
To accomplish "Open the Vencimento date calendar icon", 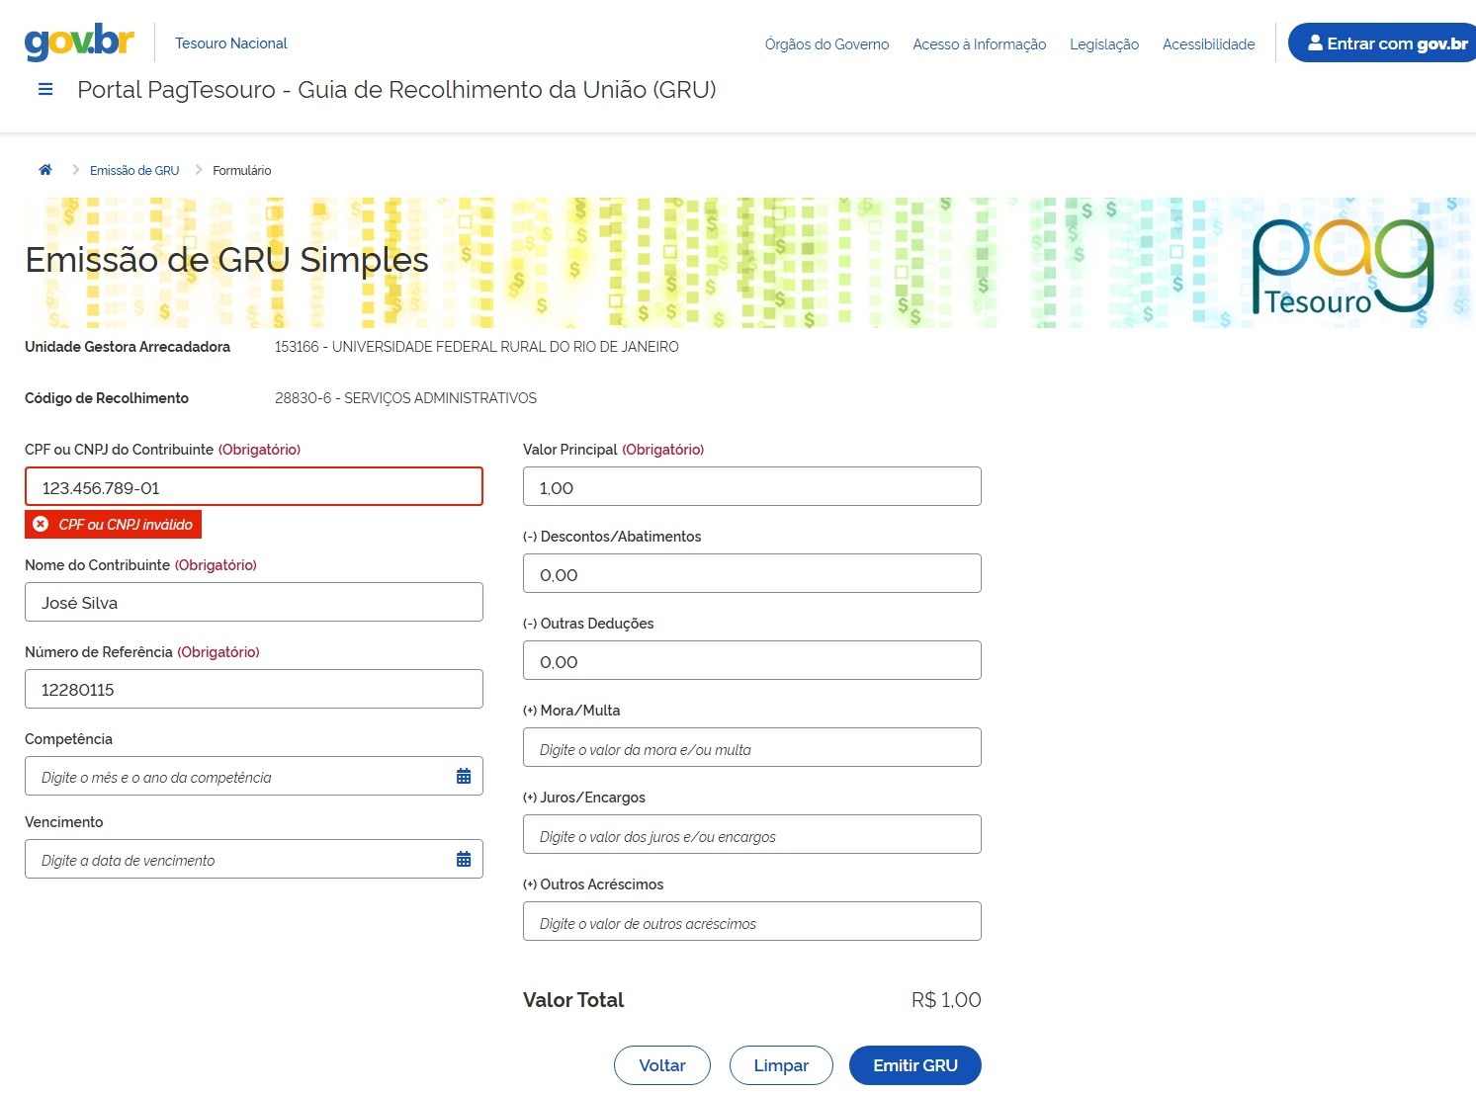I will (x=463, y=860).
